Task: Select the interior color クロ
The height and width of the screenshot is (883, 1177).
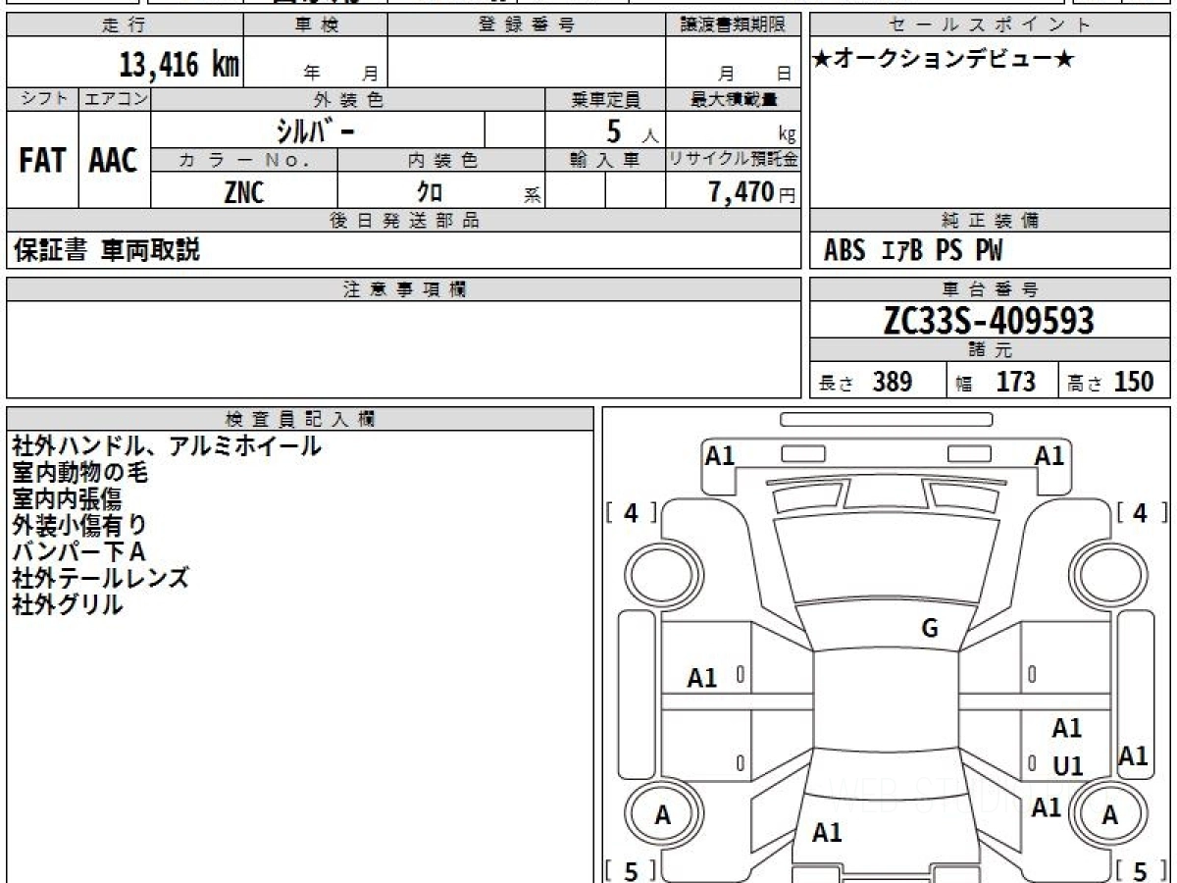Action: (x=430, y=192)
